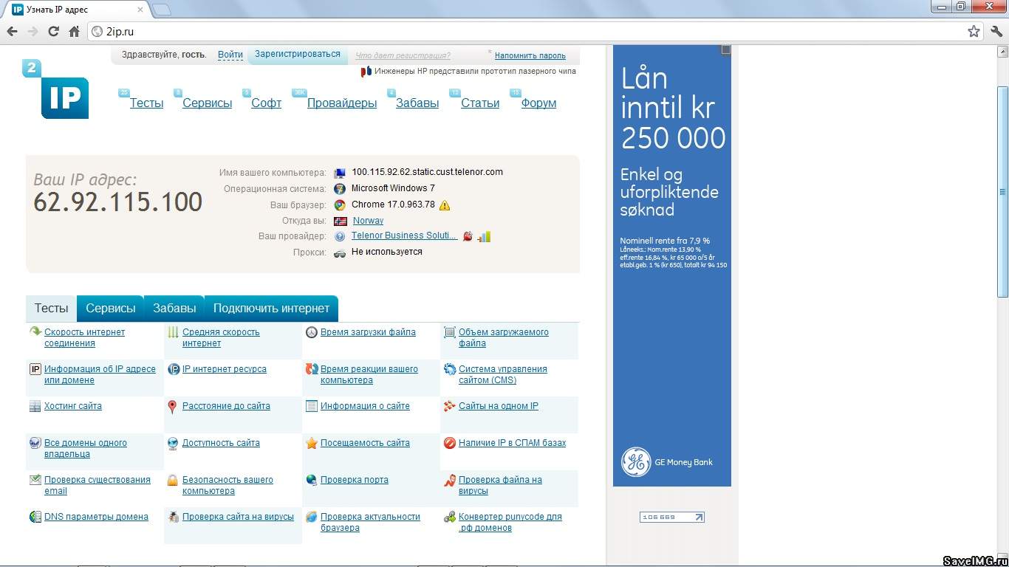Open the Что дает регистрация link
Screen dimensions: 1009x567
[403, 55]
